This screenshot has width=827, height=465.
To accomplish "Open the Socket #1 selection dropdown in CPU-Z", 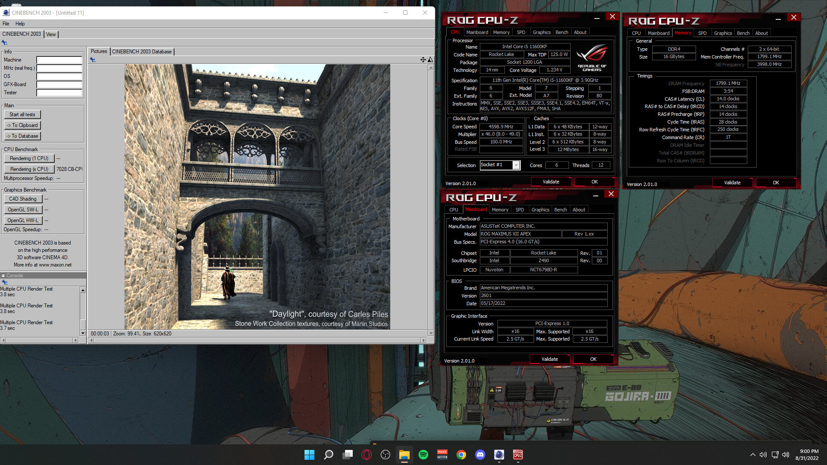I will (516, 165).
